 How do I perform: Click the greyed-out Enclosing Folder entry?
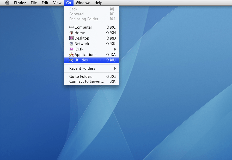(x=91, y=19)
